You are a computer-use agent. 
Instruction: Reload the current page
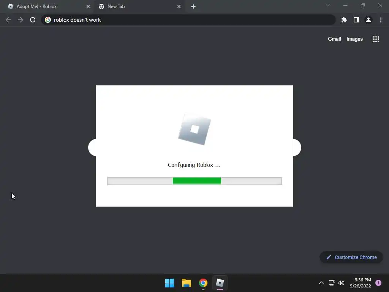pos(33,20)
